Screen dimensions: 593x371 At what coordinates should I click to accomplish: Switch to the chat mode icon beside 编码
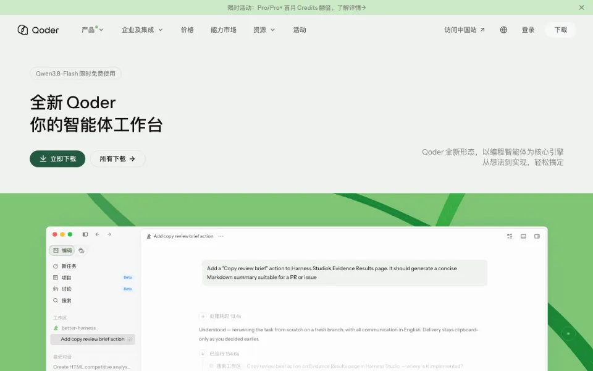82,250
